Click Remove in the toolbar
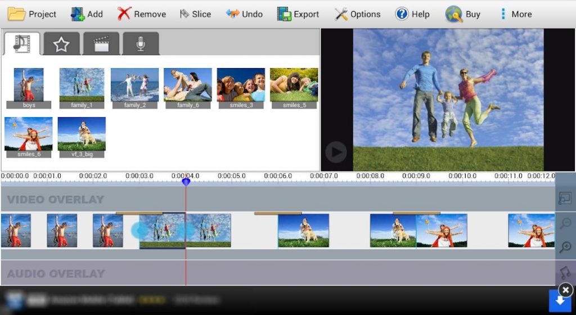This screenshot has height=315, width=576. (x=142, y=14)
